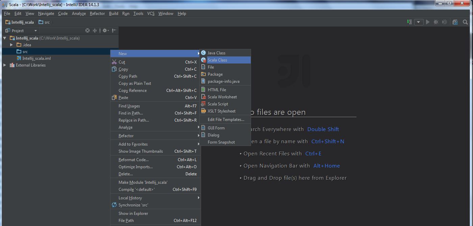
Task: Click Edit File Templates entry
Action: pyautogui.click(x=225, y=120)
